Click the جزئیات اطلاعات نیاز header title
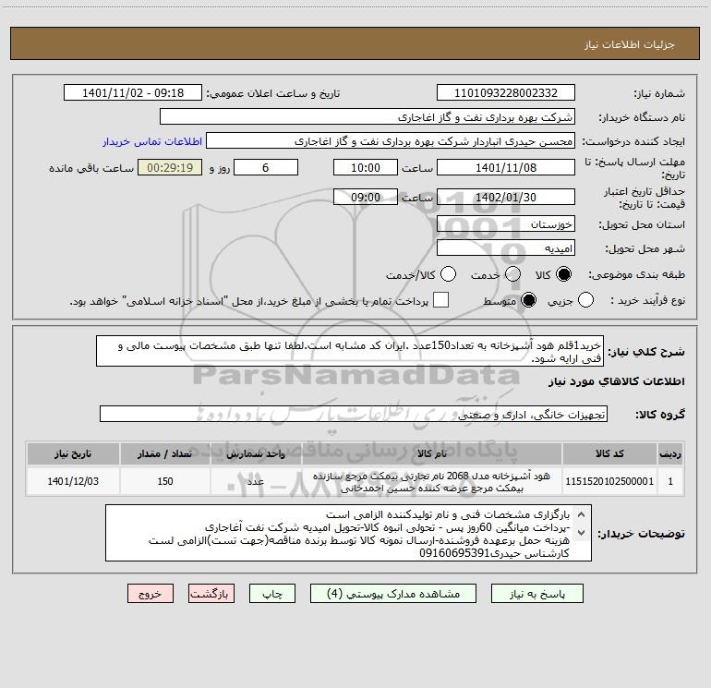711x688 pixels. [630, 44]
